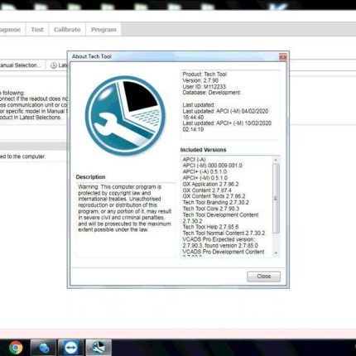
Task: Select 'GX Application 2.7.86.2' entry
Action: pos(210,184)
